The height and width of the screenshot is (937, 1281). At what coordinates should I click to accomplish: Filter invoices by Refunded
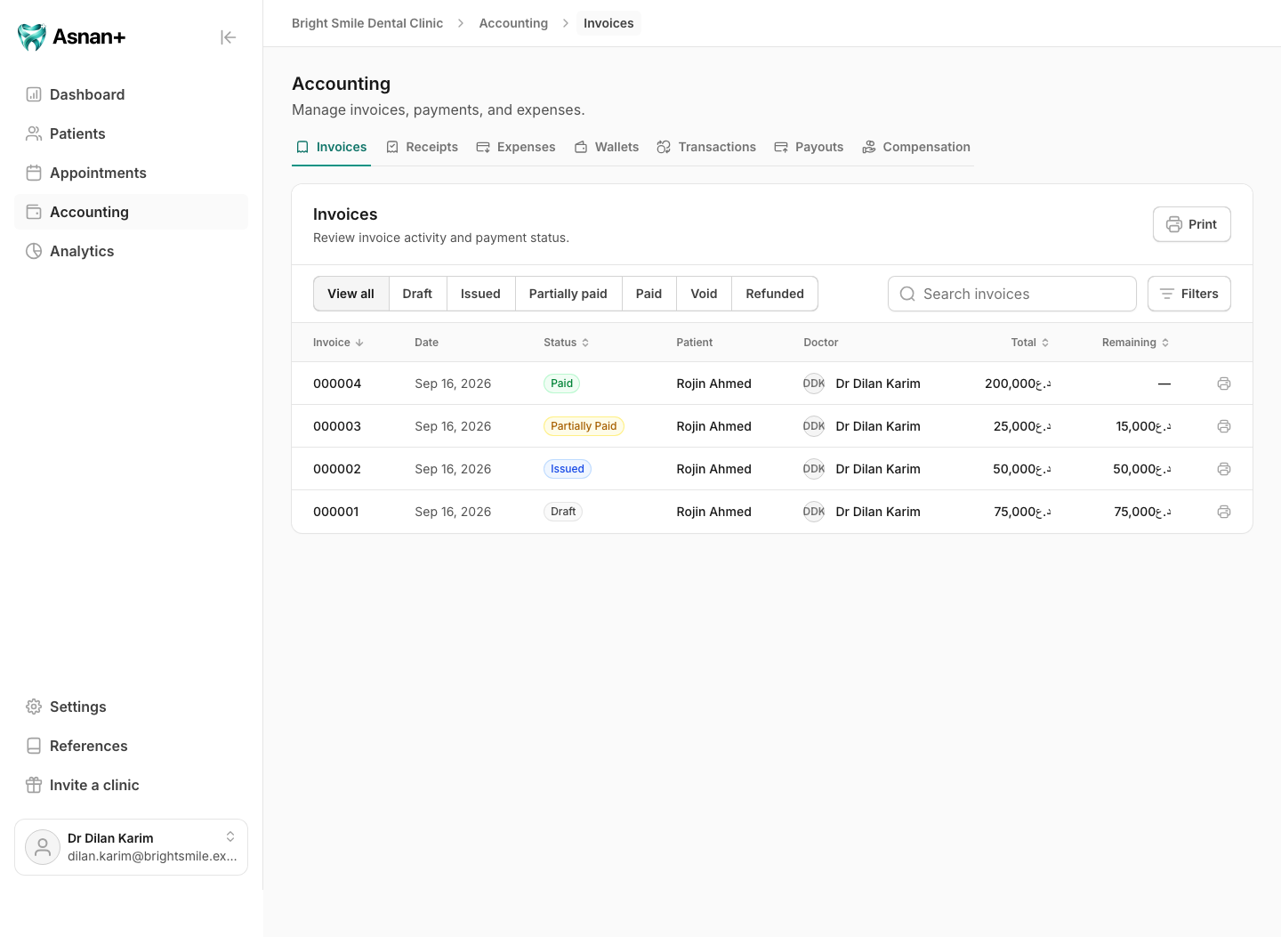click(775, 294)
